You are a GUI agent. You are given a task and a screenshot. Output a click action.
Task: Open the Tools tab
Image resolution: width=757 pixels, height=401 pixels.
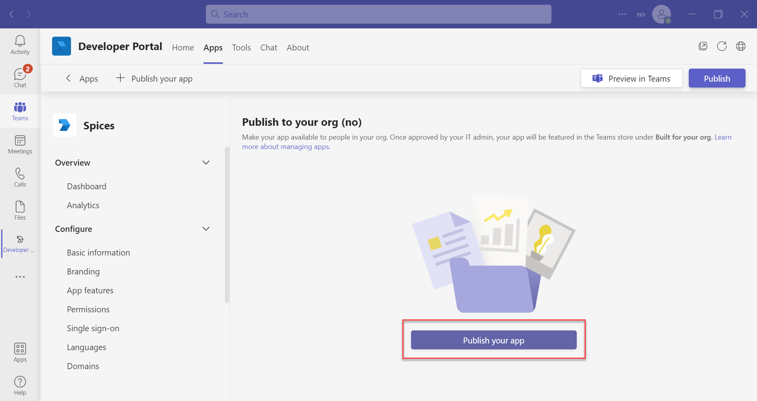point(241,47)
